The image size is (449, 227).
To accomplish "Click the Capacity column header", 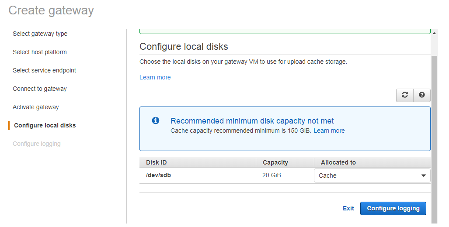I will tap(275, 162).
